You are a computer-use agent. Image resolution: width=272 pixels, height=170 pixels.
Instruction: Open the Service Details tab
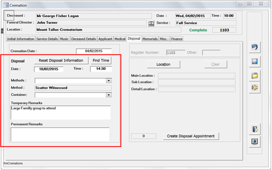point(47,39)
